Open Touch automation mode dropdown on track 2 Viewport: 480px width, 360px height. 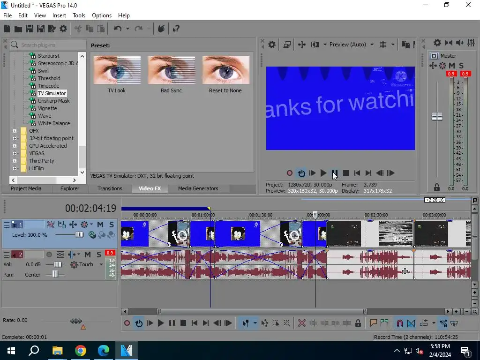[101, 264]
